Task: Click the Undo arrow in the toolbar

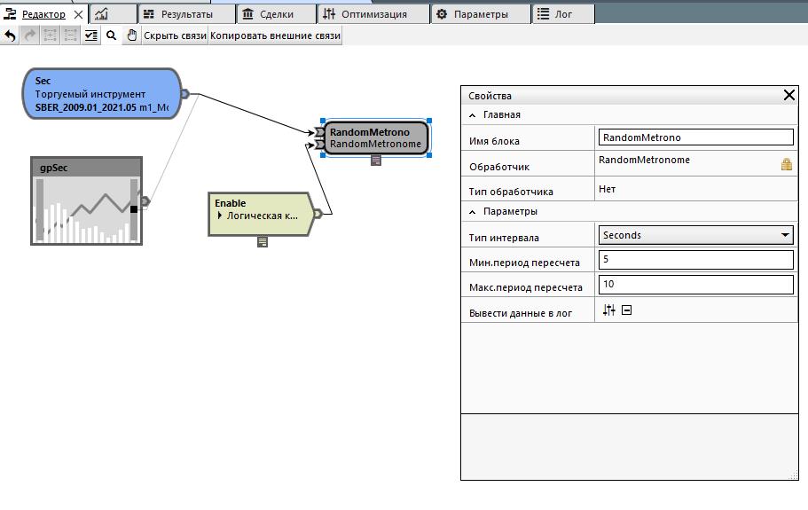Action: (10, 35)
